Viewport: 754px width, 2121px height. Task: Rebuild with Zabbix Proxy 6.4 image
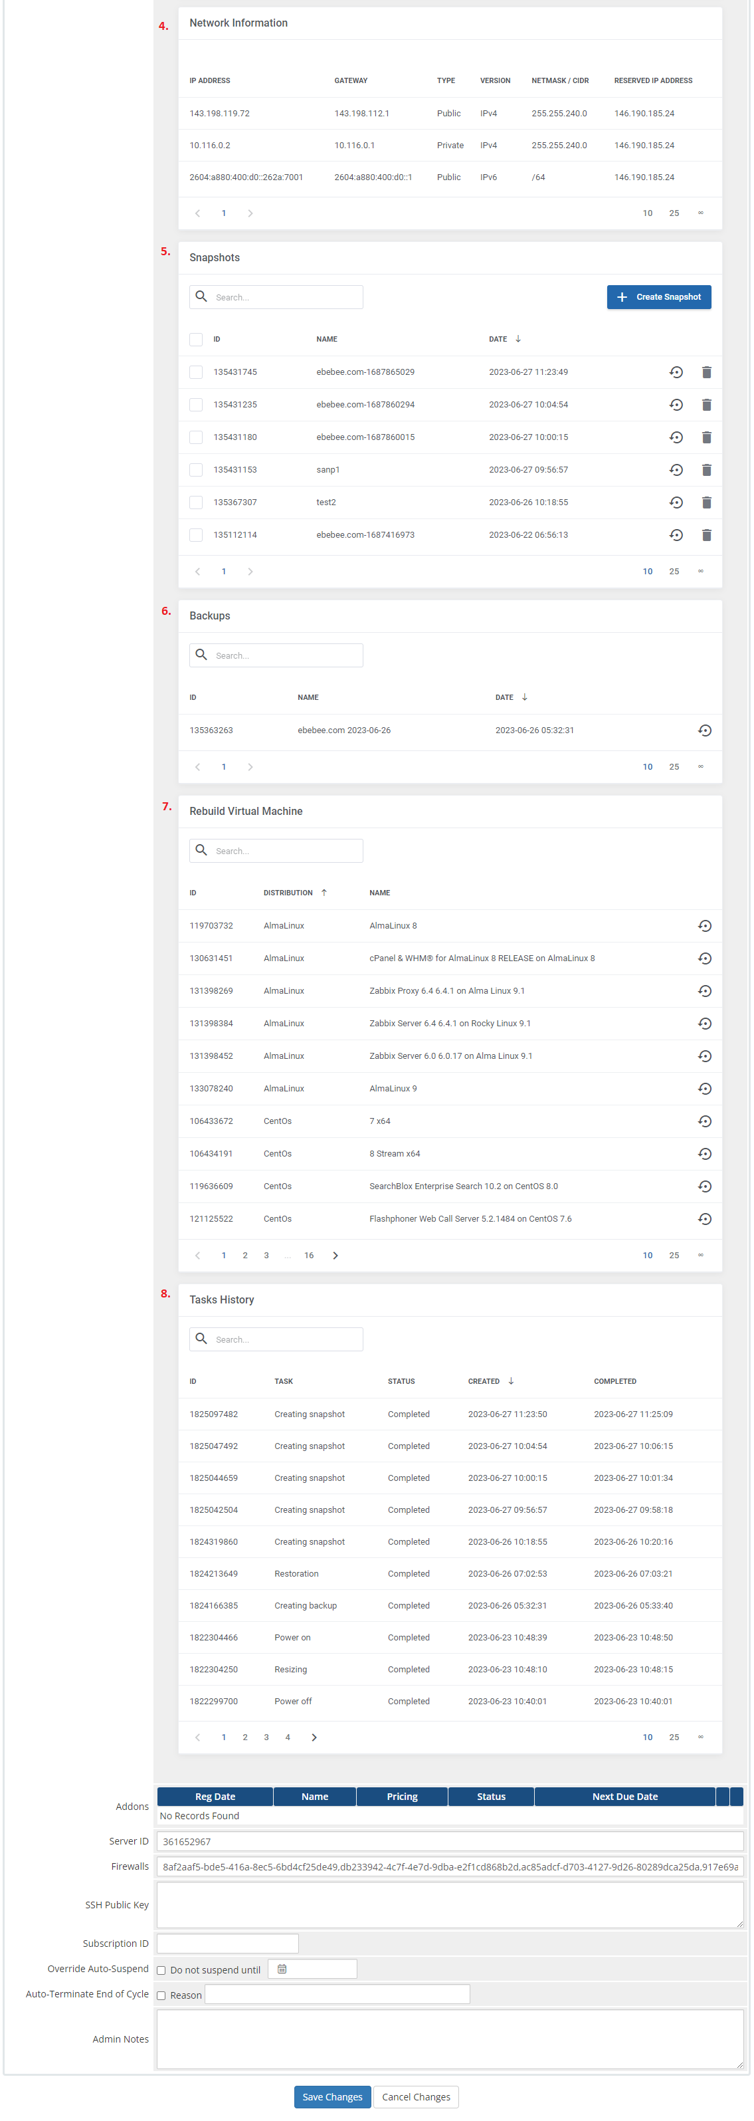[x=705, y=990]
